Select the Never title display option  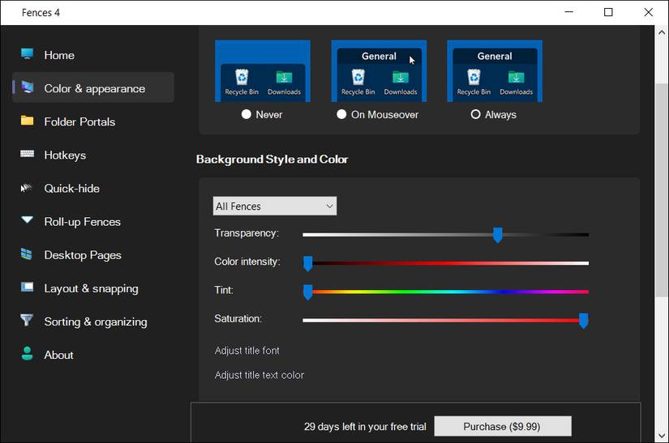[247, 115]
